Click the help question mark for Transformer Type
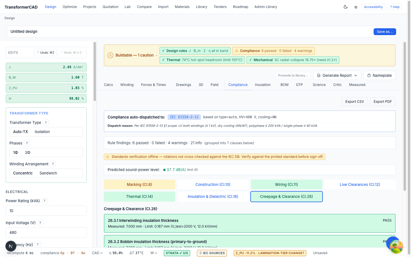 [x=46, y=123]
